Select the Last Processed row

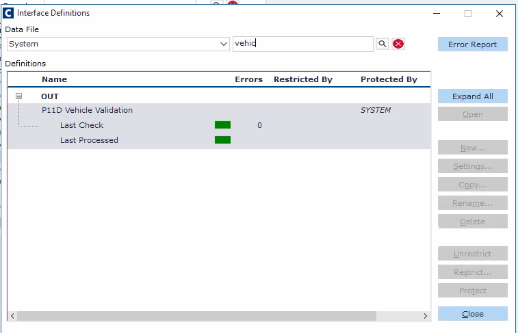point(219,140)
